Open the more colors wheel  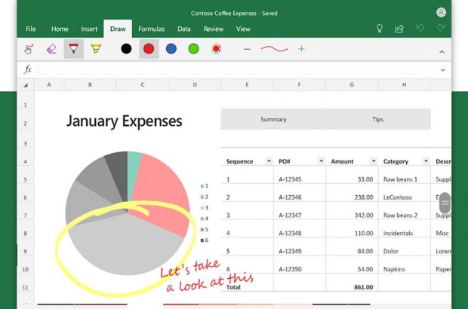click(216, 48)
